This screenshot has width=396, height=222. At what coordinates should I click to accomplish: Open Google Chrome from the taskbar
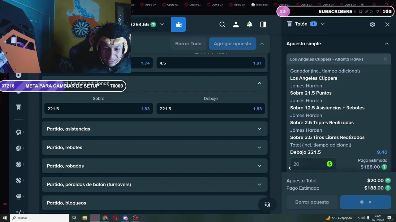click(105, 218)
